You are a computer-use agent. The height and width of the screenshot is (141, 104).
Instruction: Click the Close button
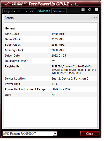pos(90,134)
